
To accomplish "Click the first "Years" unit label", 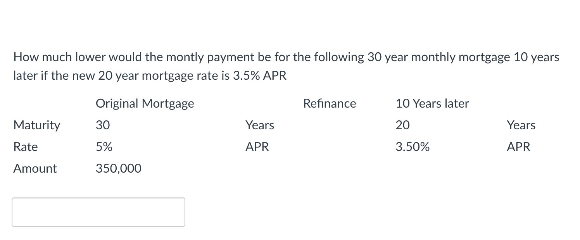I will 259,125.
